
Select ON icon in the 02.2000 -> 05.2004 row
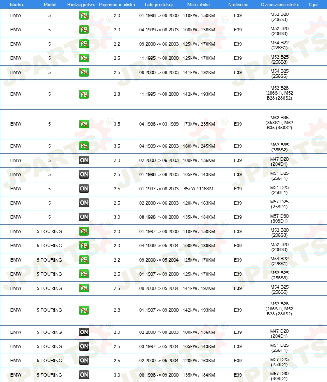click(84, 361)
